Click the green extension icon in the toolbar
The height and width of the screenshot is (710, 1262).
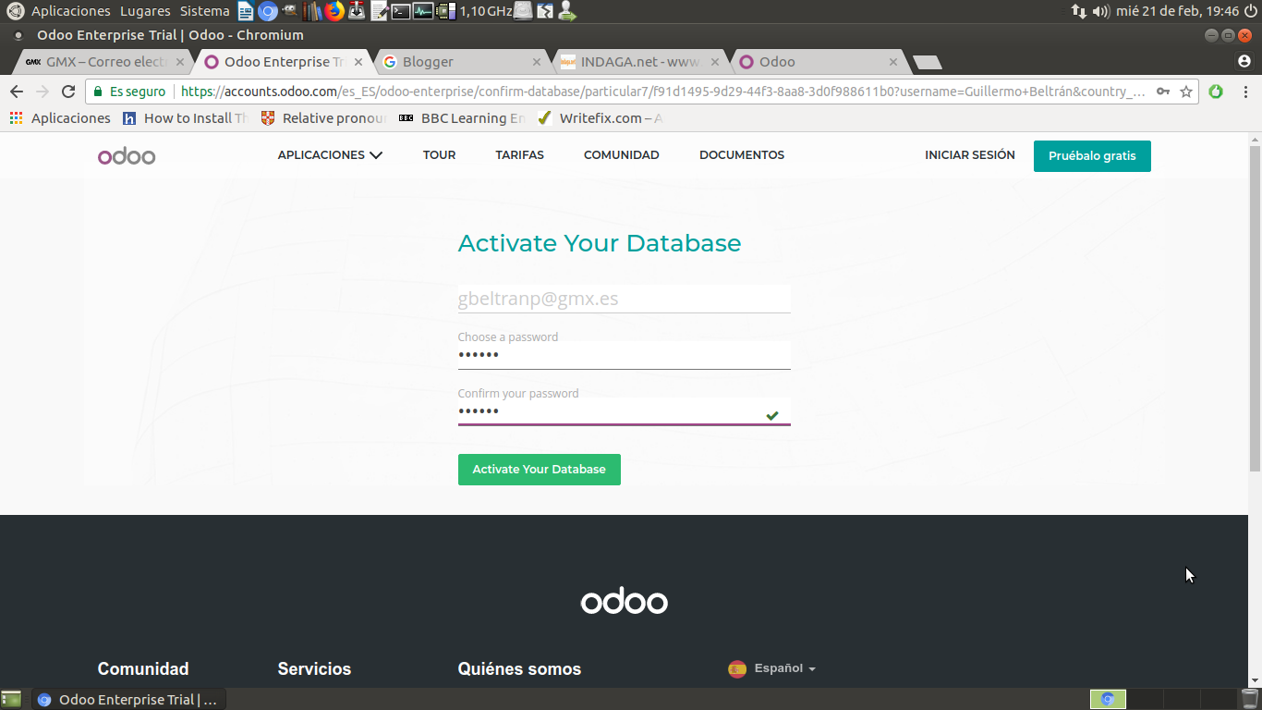(1216, 92)
